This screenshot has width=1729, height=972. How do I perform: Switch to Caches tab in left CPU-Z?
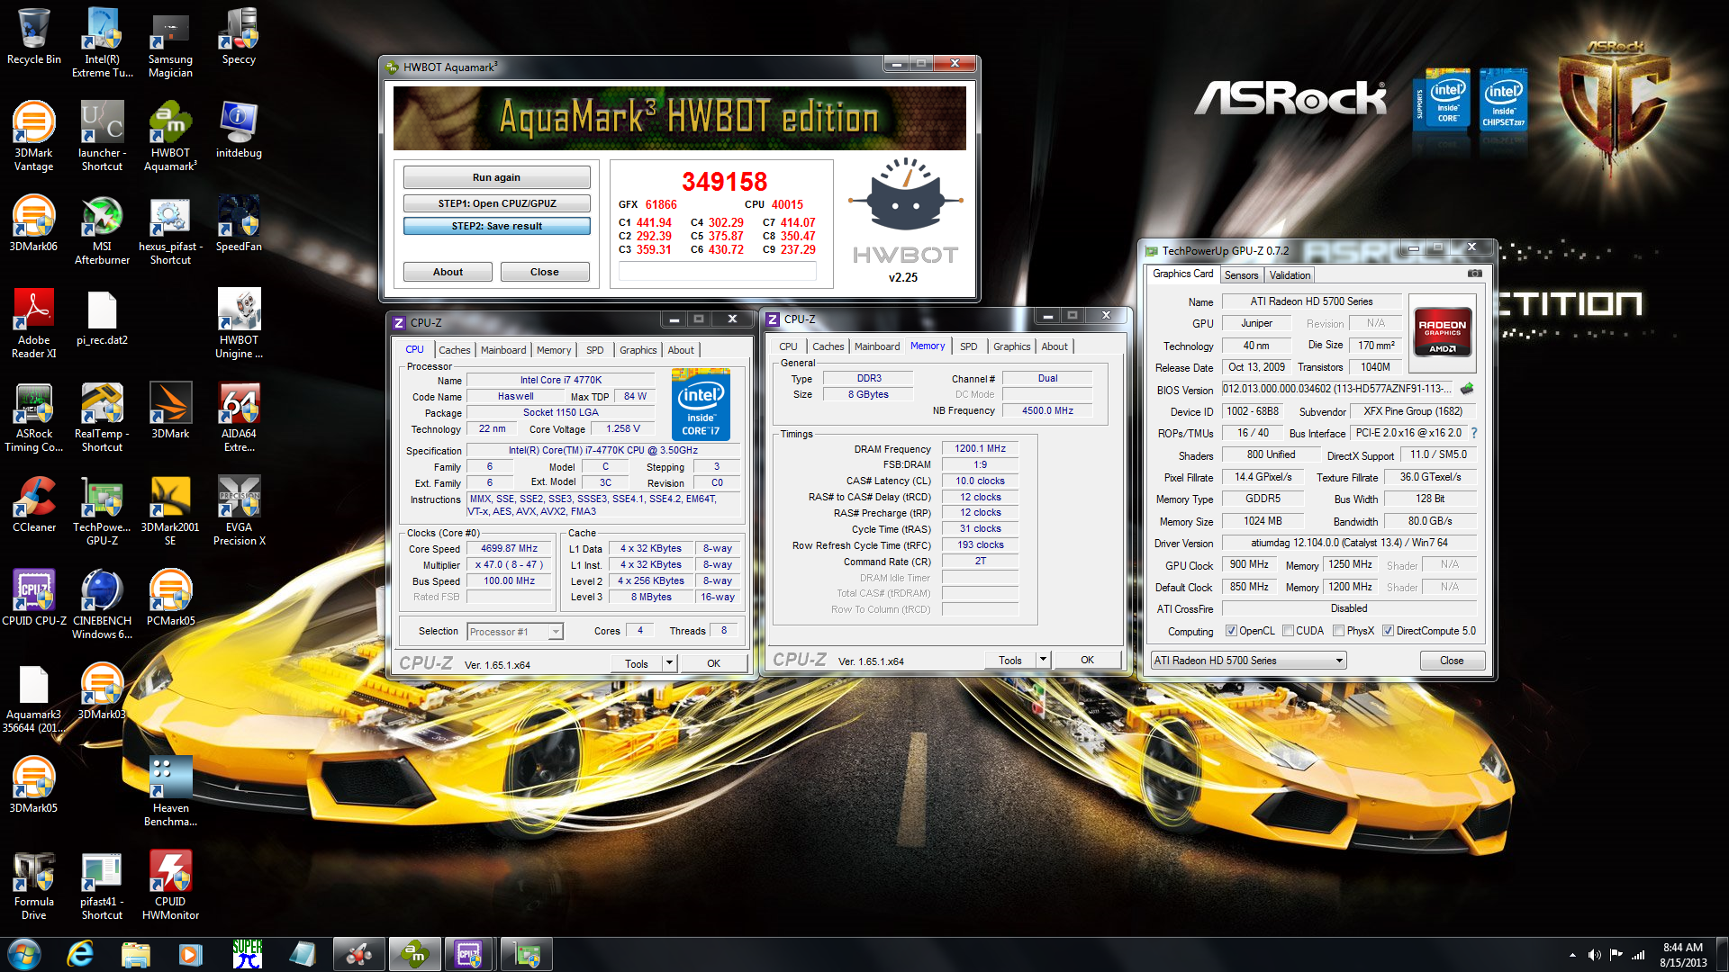pyautogui.click(x=455, y=350)
